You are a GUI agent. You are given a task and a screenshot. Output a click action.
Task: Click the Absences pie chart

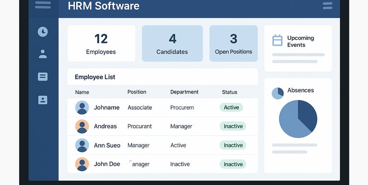(298, 119)
